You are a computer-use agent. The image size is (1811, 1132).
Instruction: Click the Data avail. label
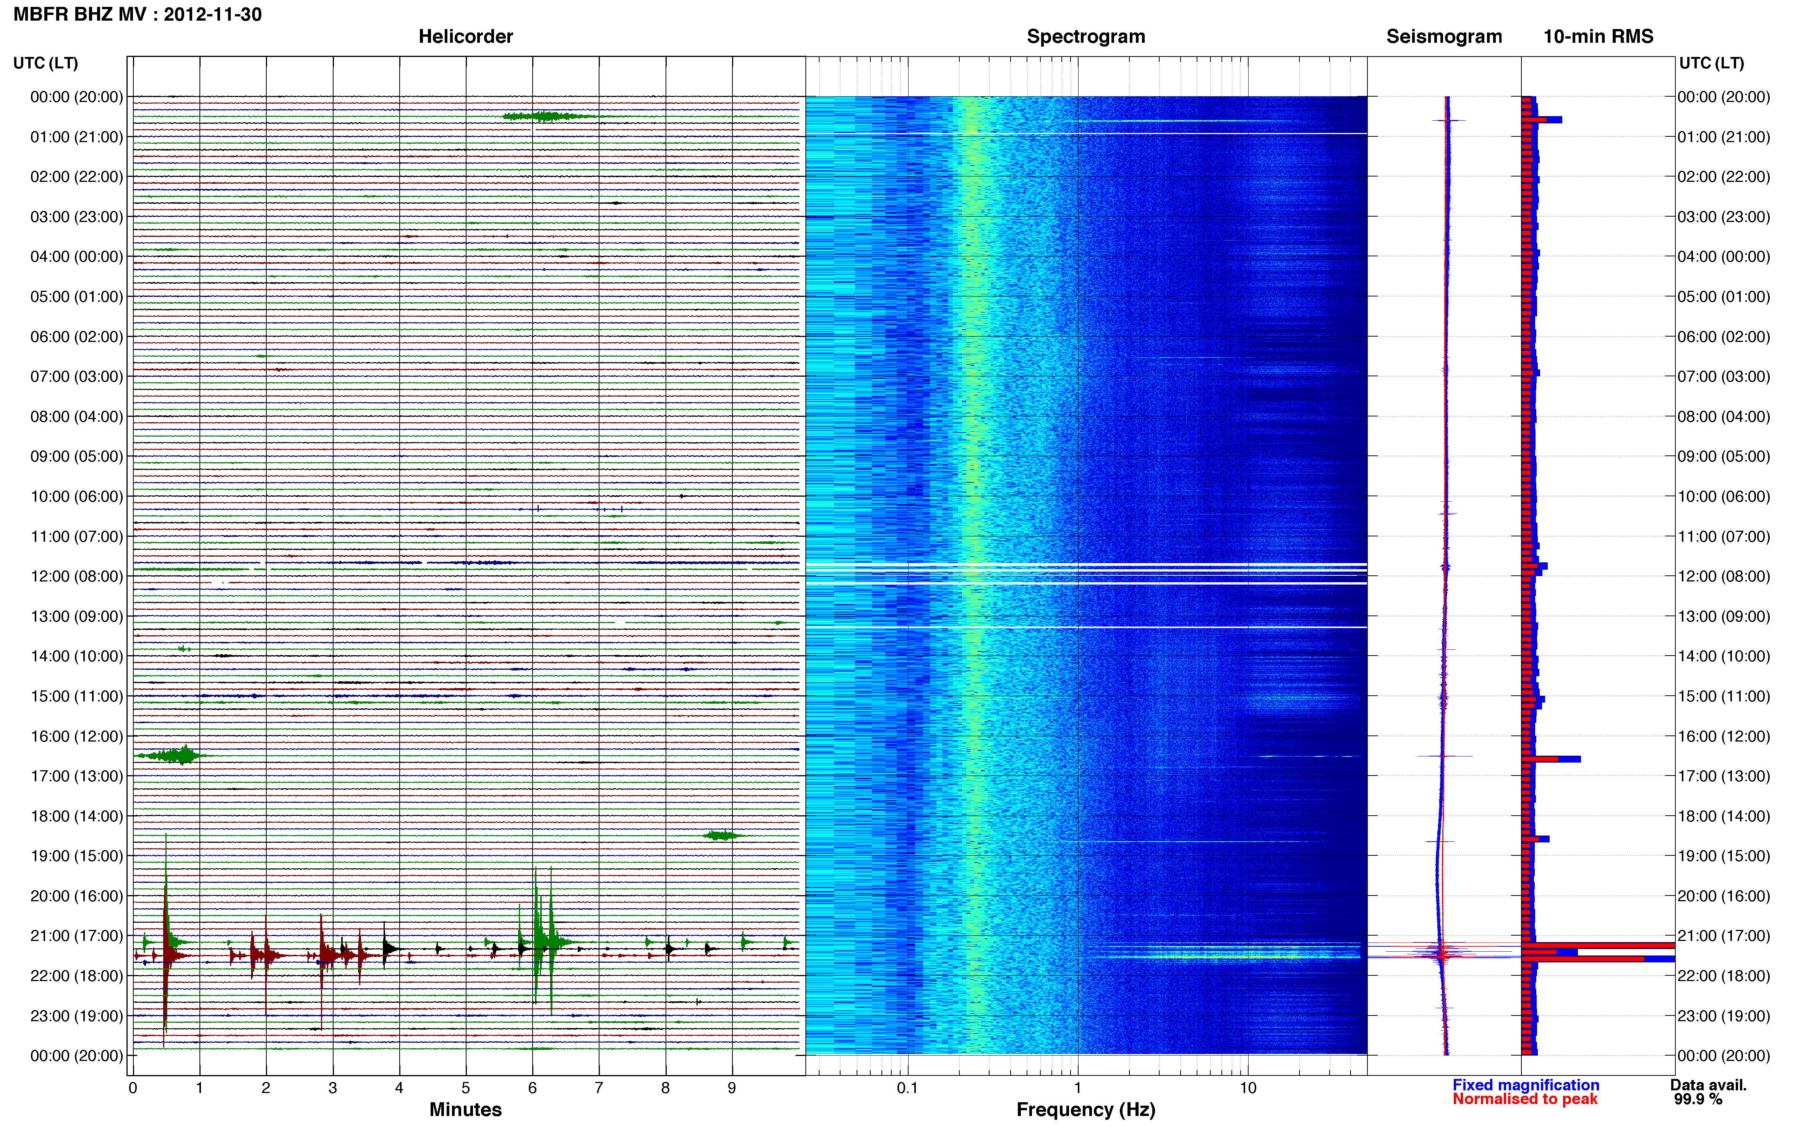click(1709, 1085)
